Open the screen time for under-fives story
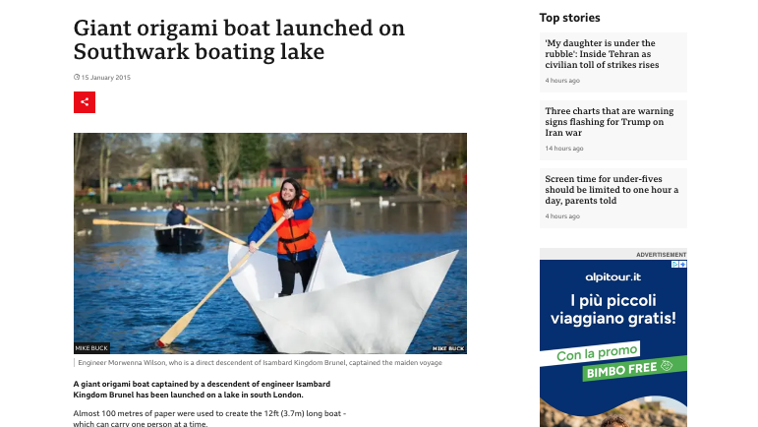Image resolution: width=758 pixels, height=427 pixels. pos(612,190)
